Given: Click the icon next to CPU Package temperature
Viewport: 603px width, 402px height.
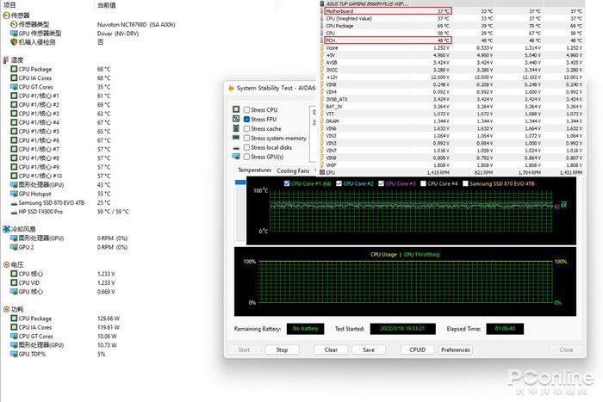Looking at the screenshot, I should pyautogui.click(x=14, y=69).
